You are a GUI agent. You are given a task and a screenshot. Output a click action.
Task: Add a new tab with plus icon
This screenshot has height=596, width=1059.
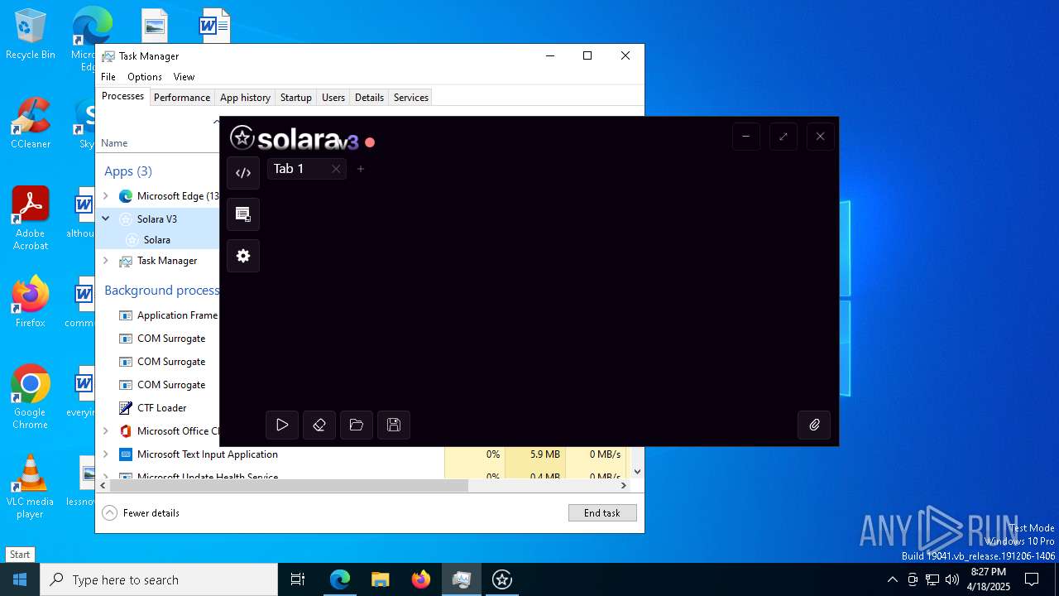pos(361,169)
